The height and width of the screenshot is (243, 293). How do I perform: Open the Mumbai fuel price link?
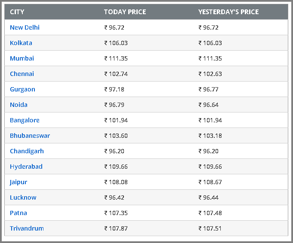point(22,58)
